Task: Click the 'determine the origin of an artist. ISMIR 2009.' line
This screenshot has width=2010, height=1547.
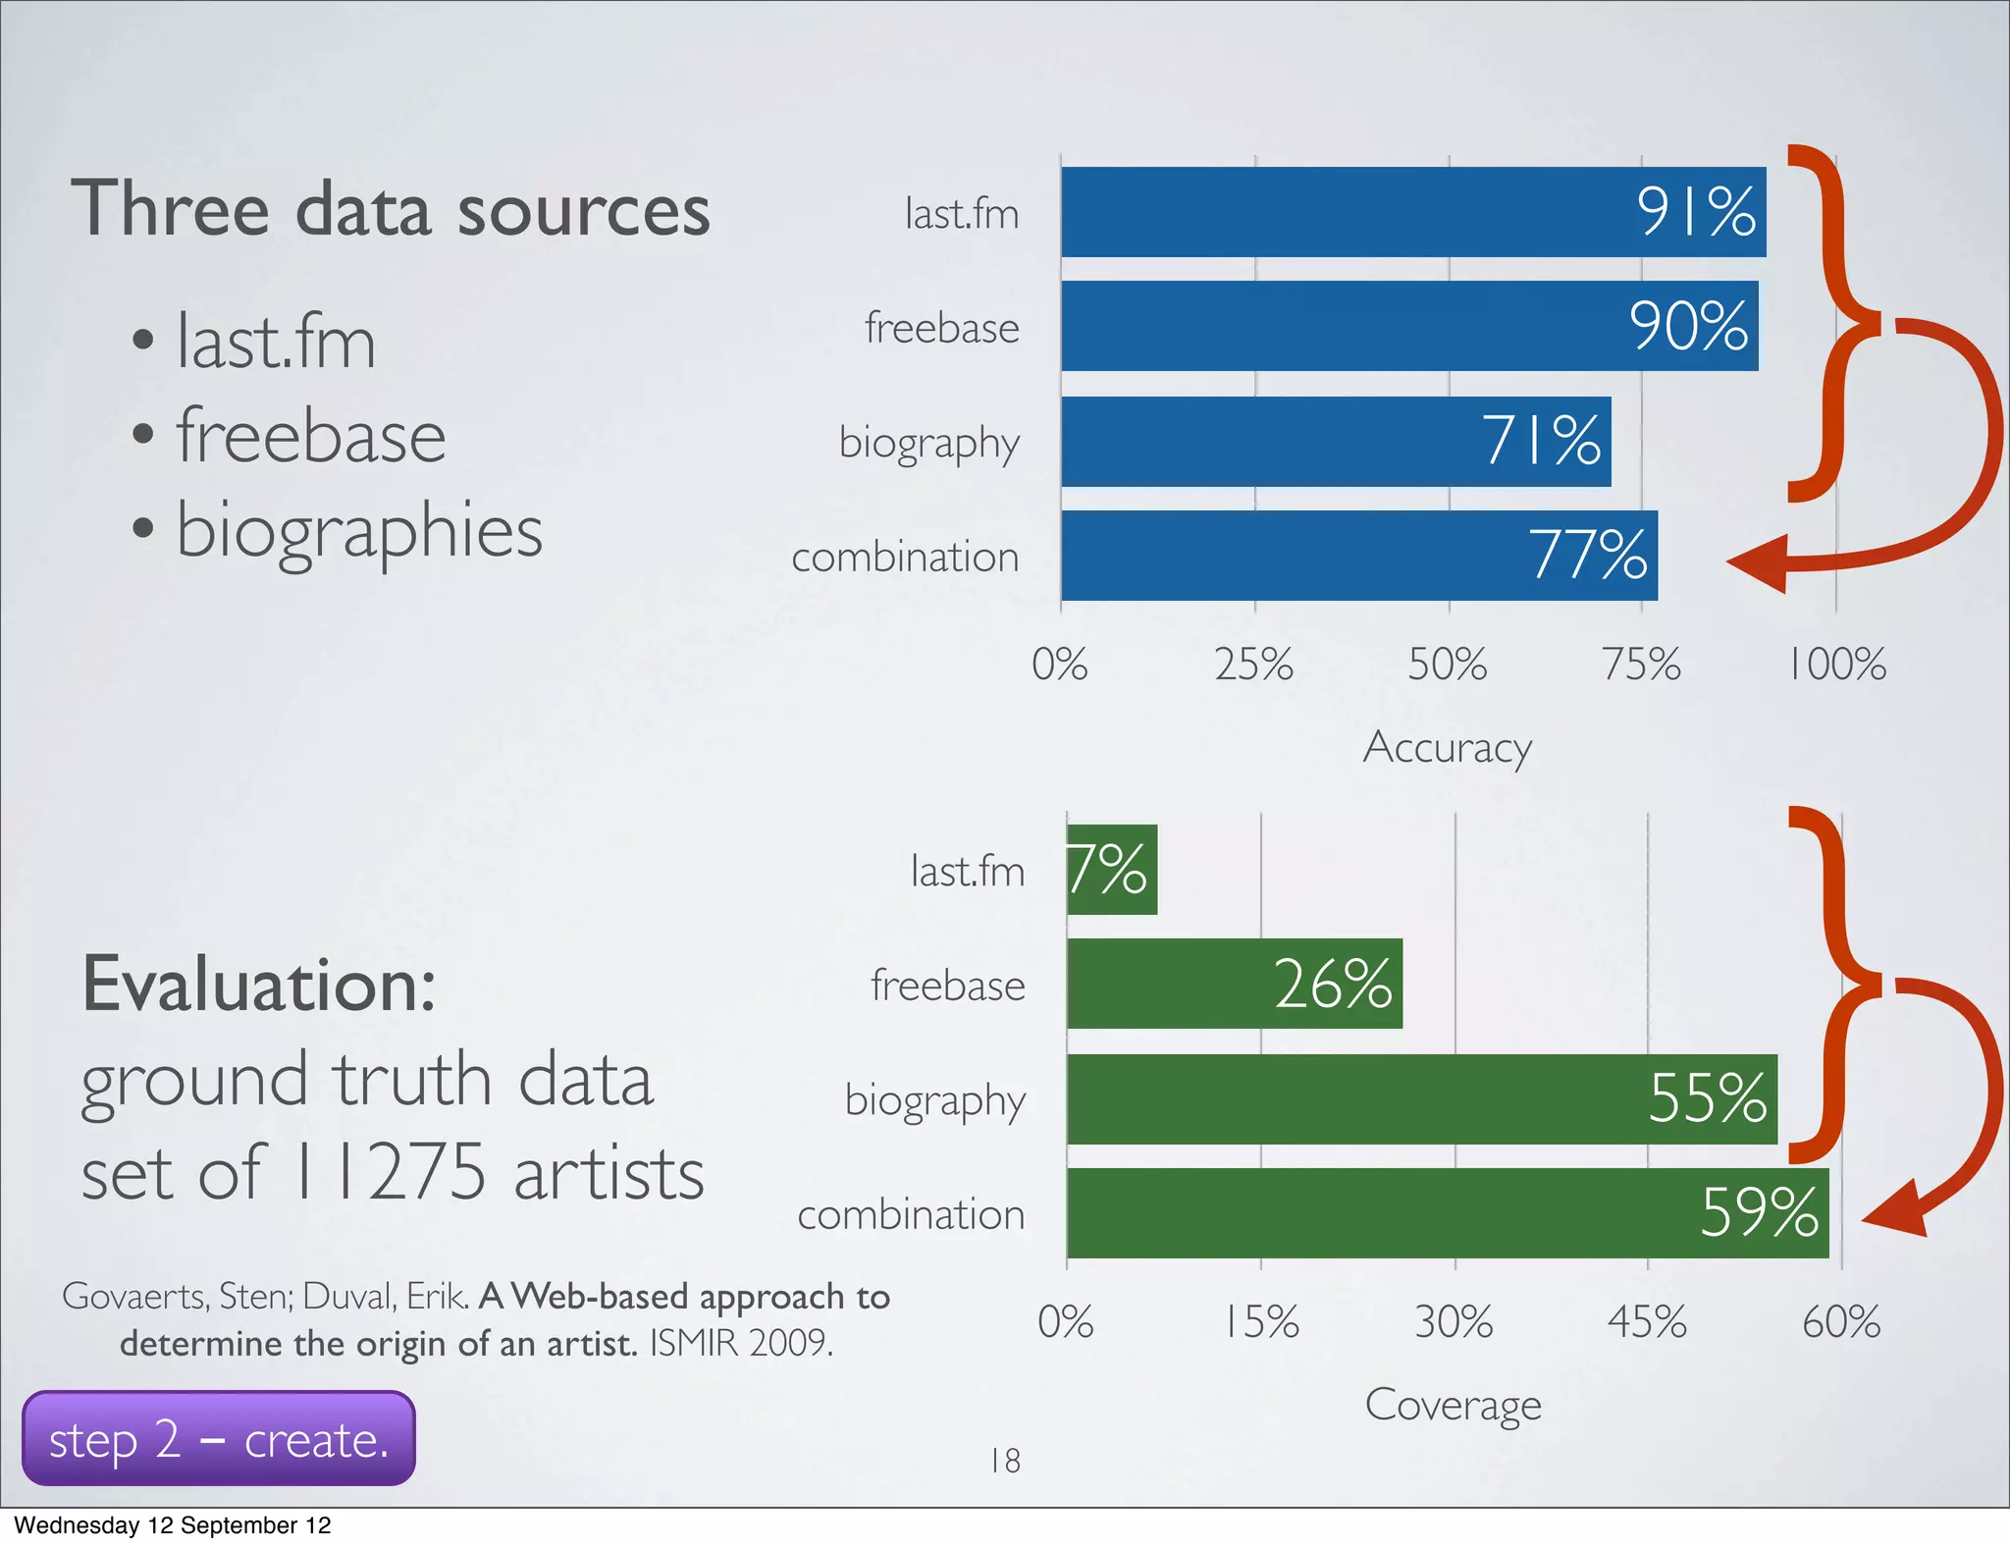Action: coord(477,1343)
